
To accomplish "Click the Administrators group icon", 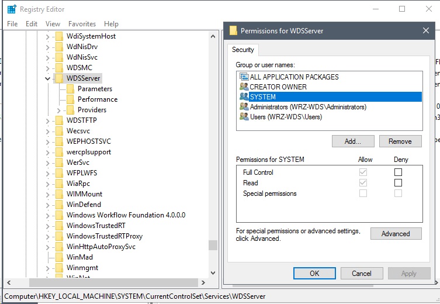I will pos(244,106).
